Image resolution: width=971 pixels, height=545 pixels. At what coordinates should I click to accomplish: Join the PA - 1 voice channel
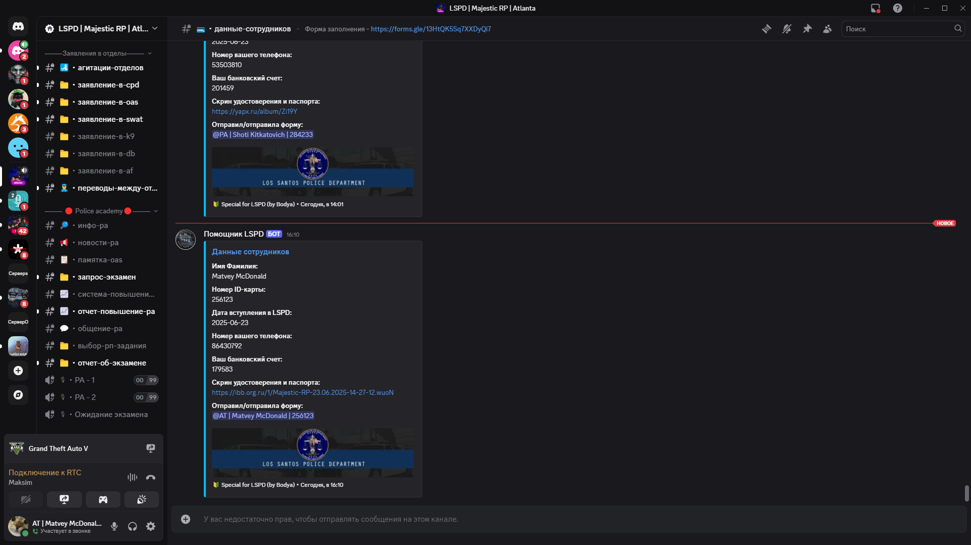coord(102,380)
